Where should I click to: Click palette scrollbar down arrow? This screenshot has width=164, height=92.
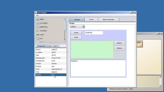click(65, 41)
